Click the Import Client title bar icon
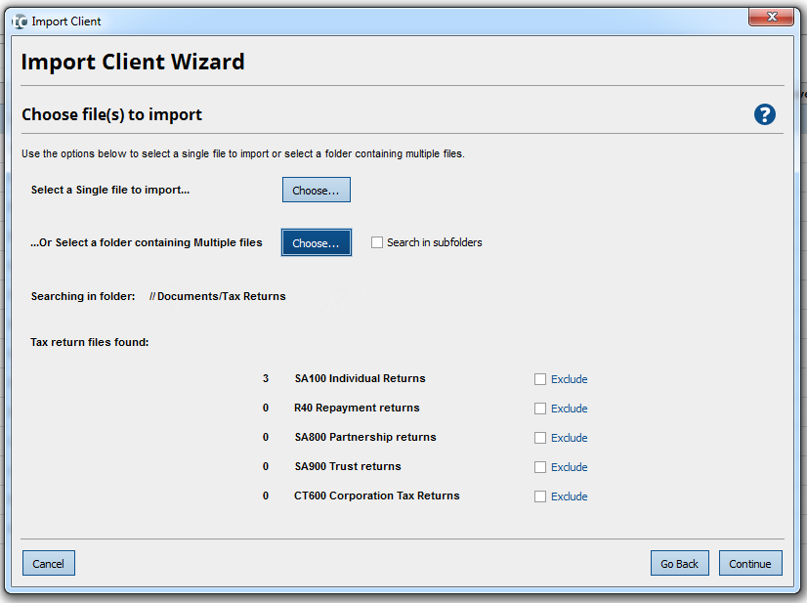Screen dimensions: 807x603 [20, 21]
